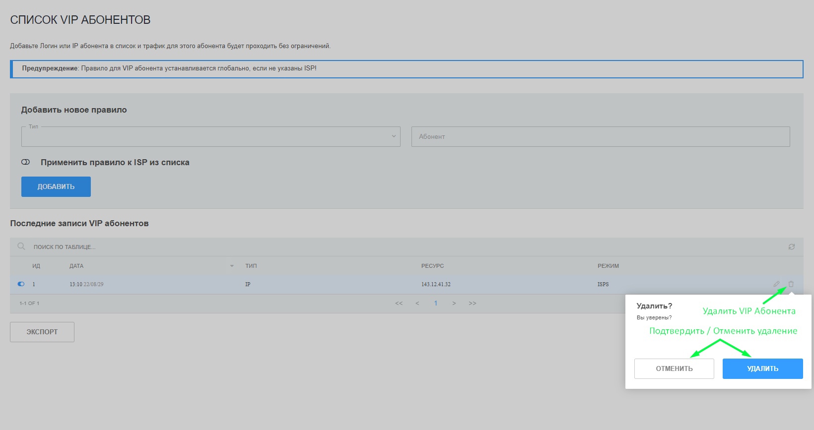Screen dimensions: 814x430
Task: Click sort arrow in ДАТА column
Action: [232, 266]
